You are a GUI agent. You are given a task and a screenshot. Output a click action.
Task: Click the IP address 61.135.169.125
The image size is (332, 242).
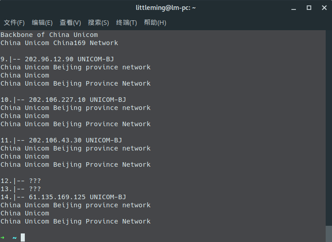pyautogui.click(x=57, y=197)
